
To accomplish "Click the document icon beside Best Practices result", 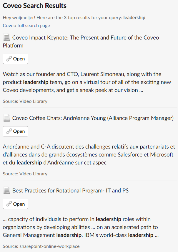I will coord(6,190).
